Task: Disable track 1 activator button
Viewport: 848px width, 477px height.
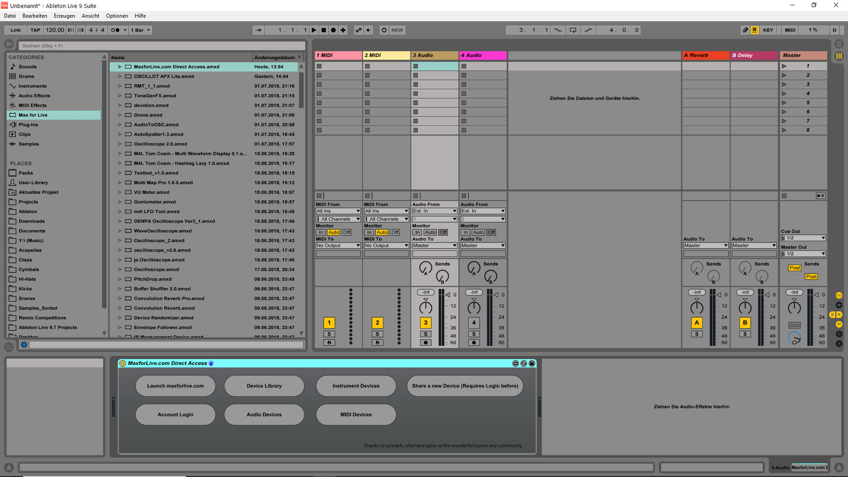Action: point(329,323)
